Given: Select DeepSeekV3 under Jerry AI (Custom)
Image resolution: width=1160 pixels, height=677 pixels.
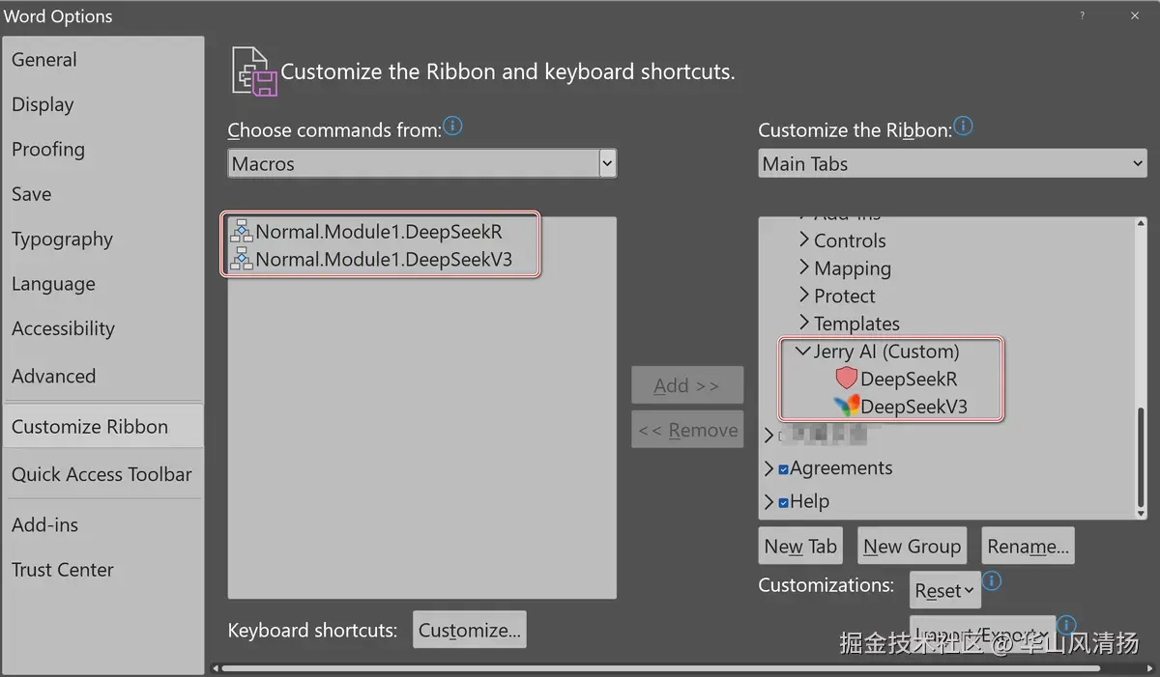Looking at the screenshot, I should click(913, 407).
